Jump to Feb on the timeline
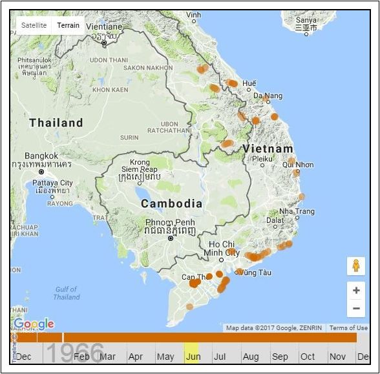Screen dimensions: 380x374 pos(81,357)
